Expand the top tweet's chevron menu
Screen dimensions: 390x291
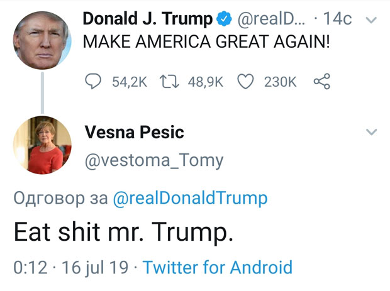[x=371, y=19]
